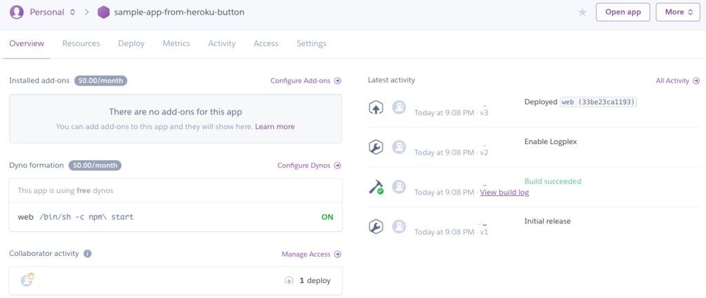This screenshot has width=706, height=298.
Task: Expand the More dropdown button
Action: pyautogui.click(x=678, y=12)
